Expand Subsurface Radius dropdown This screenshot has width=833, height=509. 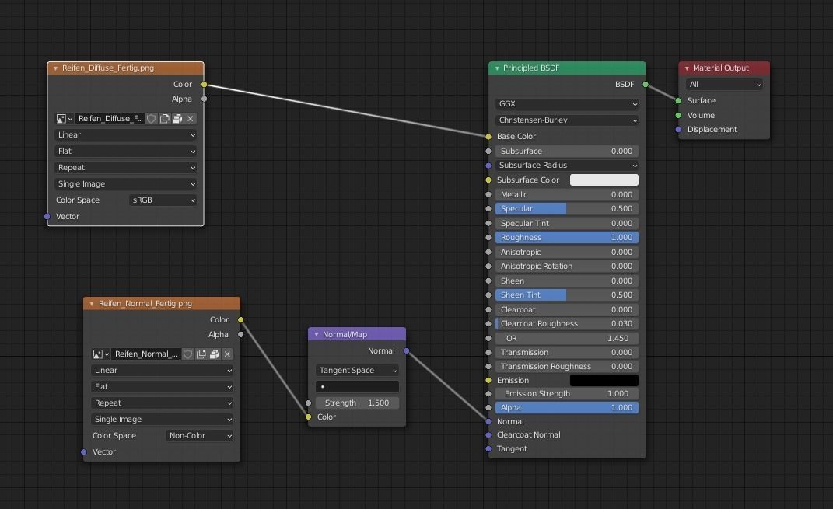(567, 166)
